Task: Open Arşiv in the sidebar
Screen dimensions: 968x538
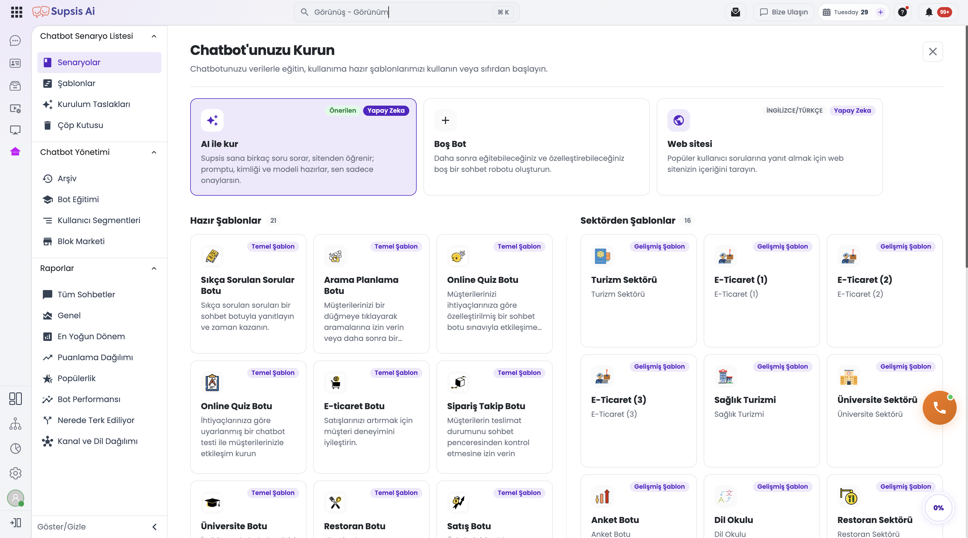Action: pyautogui.click(x=99, y=179)
